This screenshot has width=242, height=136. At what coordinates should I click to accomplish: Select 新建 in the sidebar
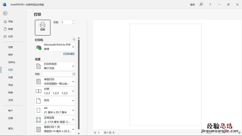[11, 29]
